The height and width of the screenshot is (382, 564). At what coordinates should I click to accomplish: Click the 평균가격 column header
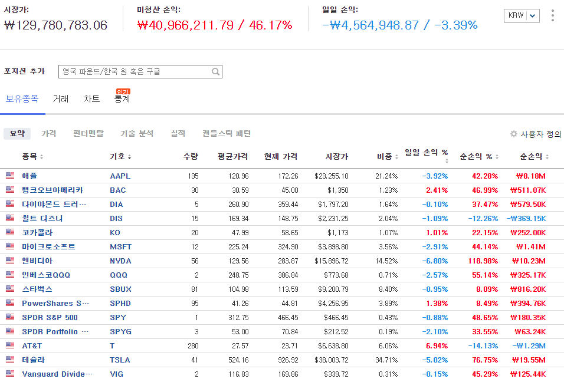click(233, 156)
